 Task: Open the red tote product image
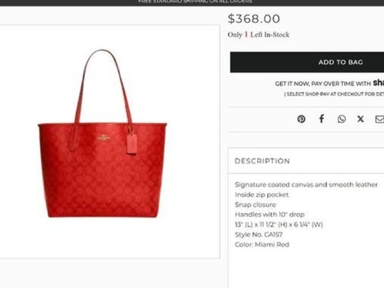(x=102, y=134)
